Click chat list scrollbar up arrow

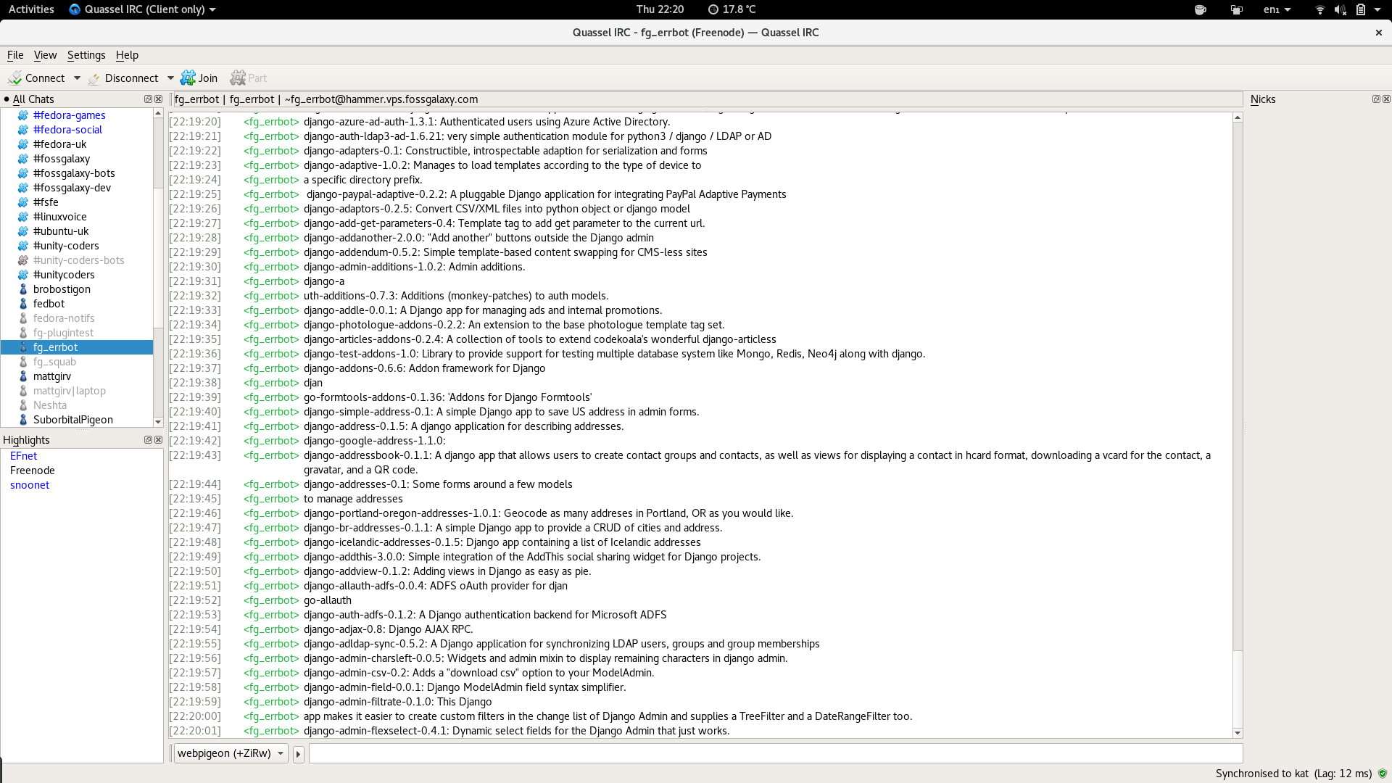(x=158, y=114)
